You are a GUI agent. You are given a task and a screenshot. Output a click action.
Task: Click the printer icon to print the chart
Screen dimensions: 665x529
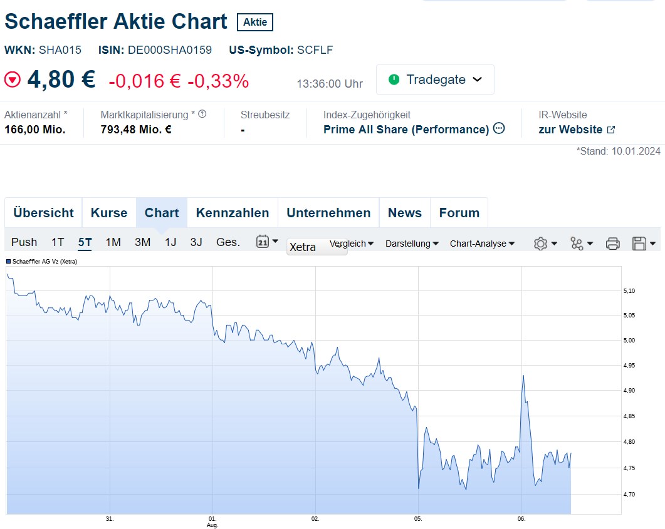pyautogui.click(x=612, y=243)
